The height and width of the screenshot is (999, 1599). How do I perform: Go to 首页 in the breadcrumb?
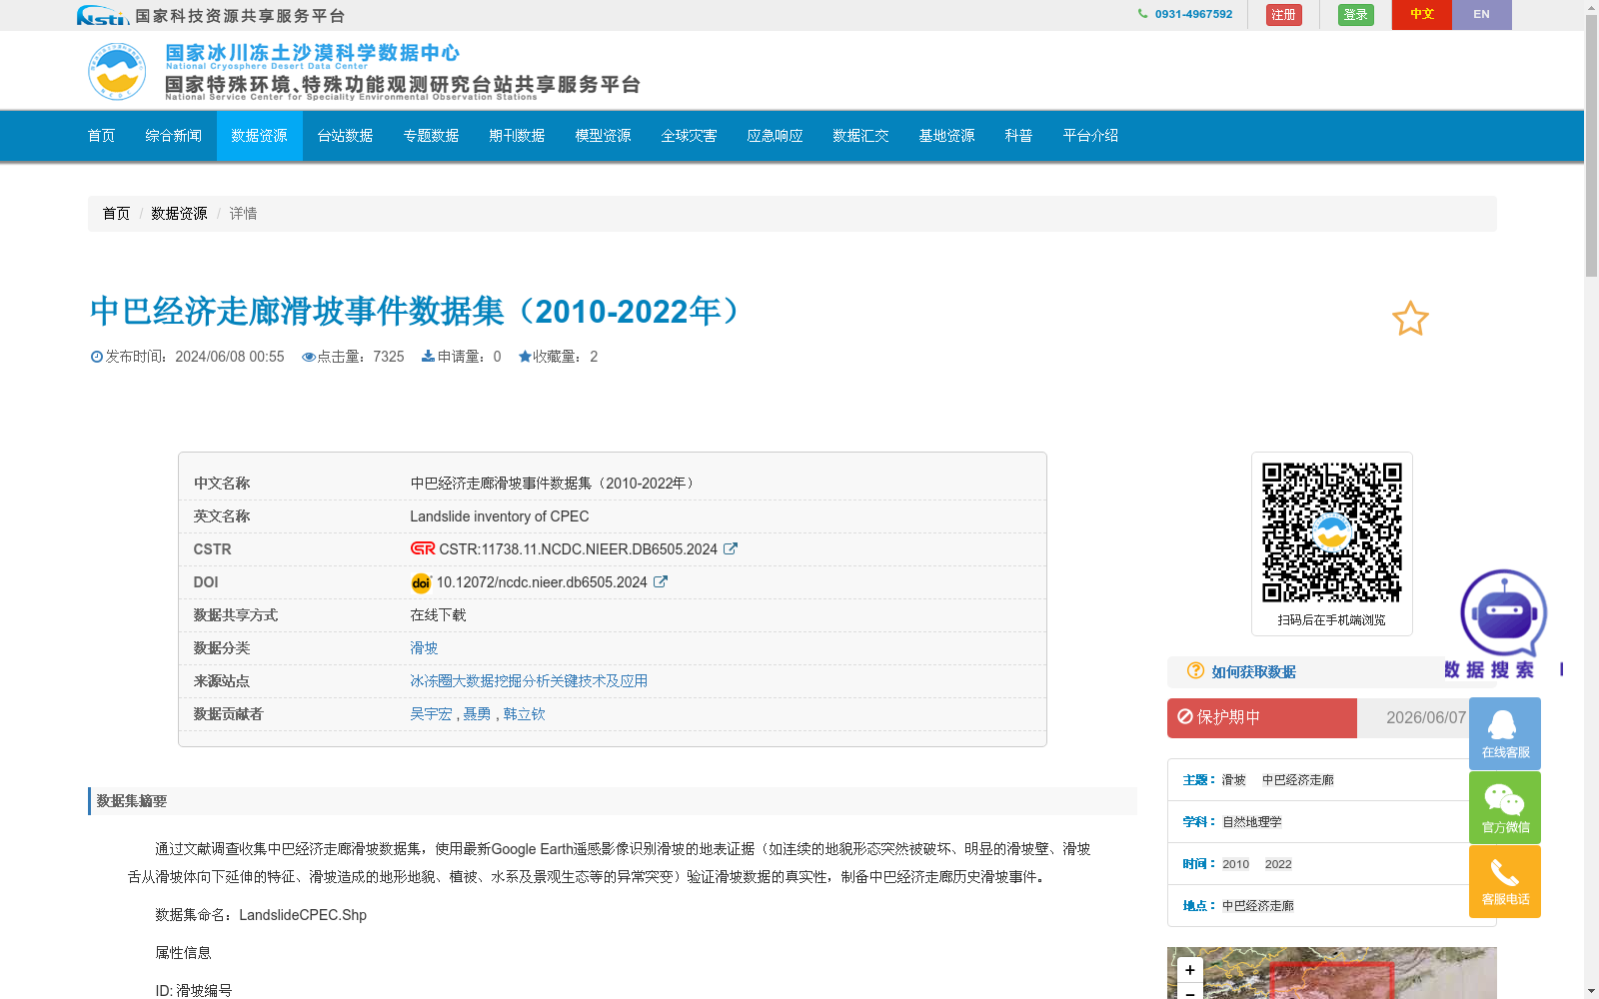(x=116, y=214)
